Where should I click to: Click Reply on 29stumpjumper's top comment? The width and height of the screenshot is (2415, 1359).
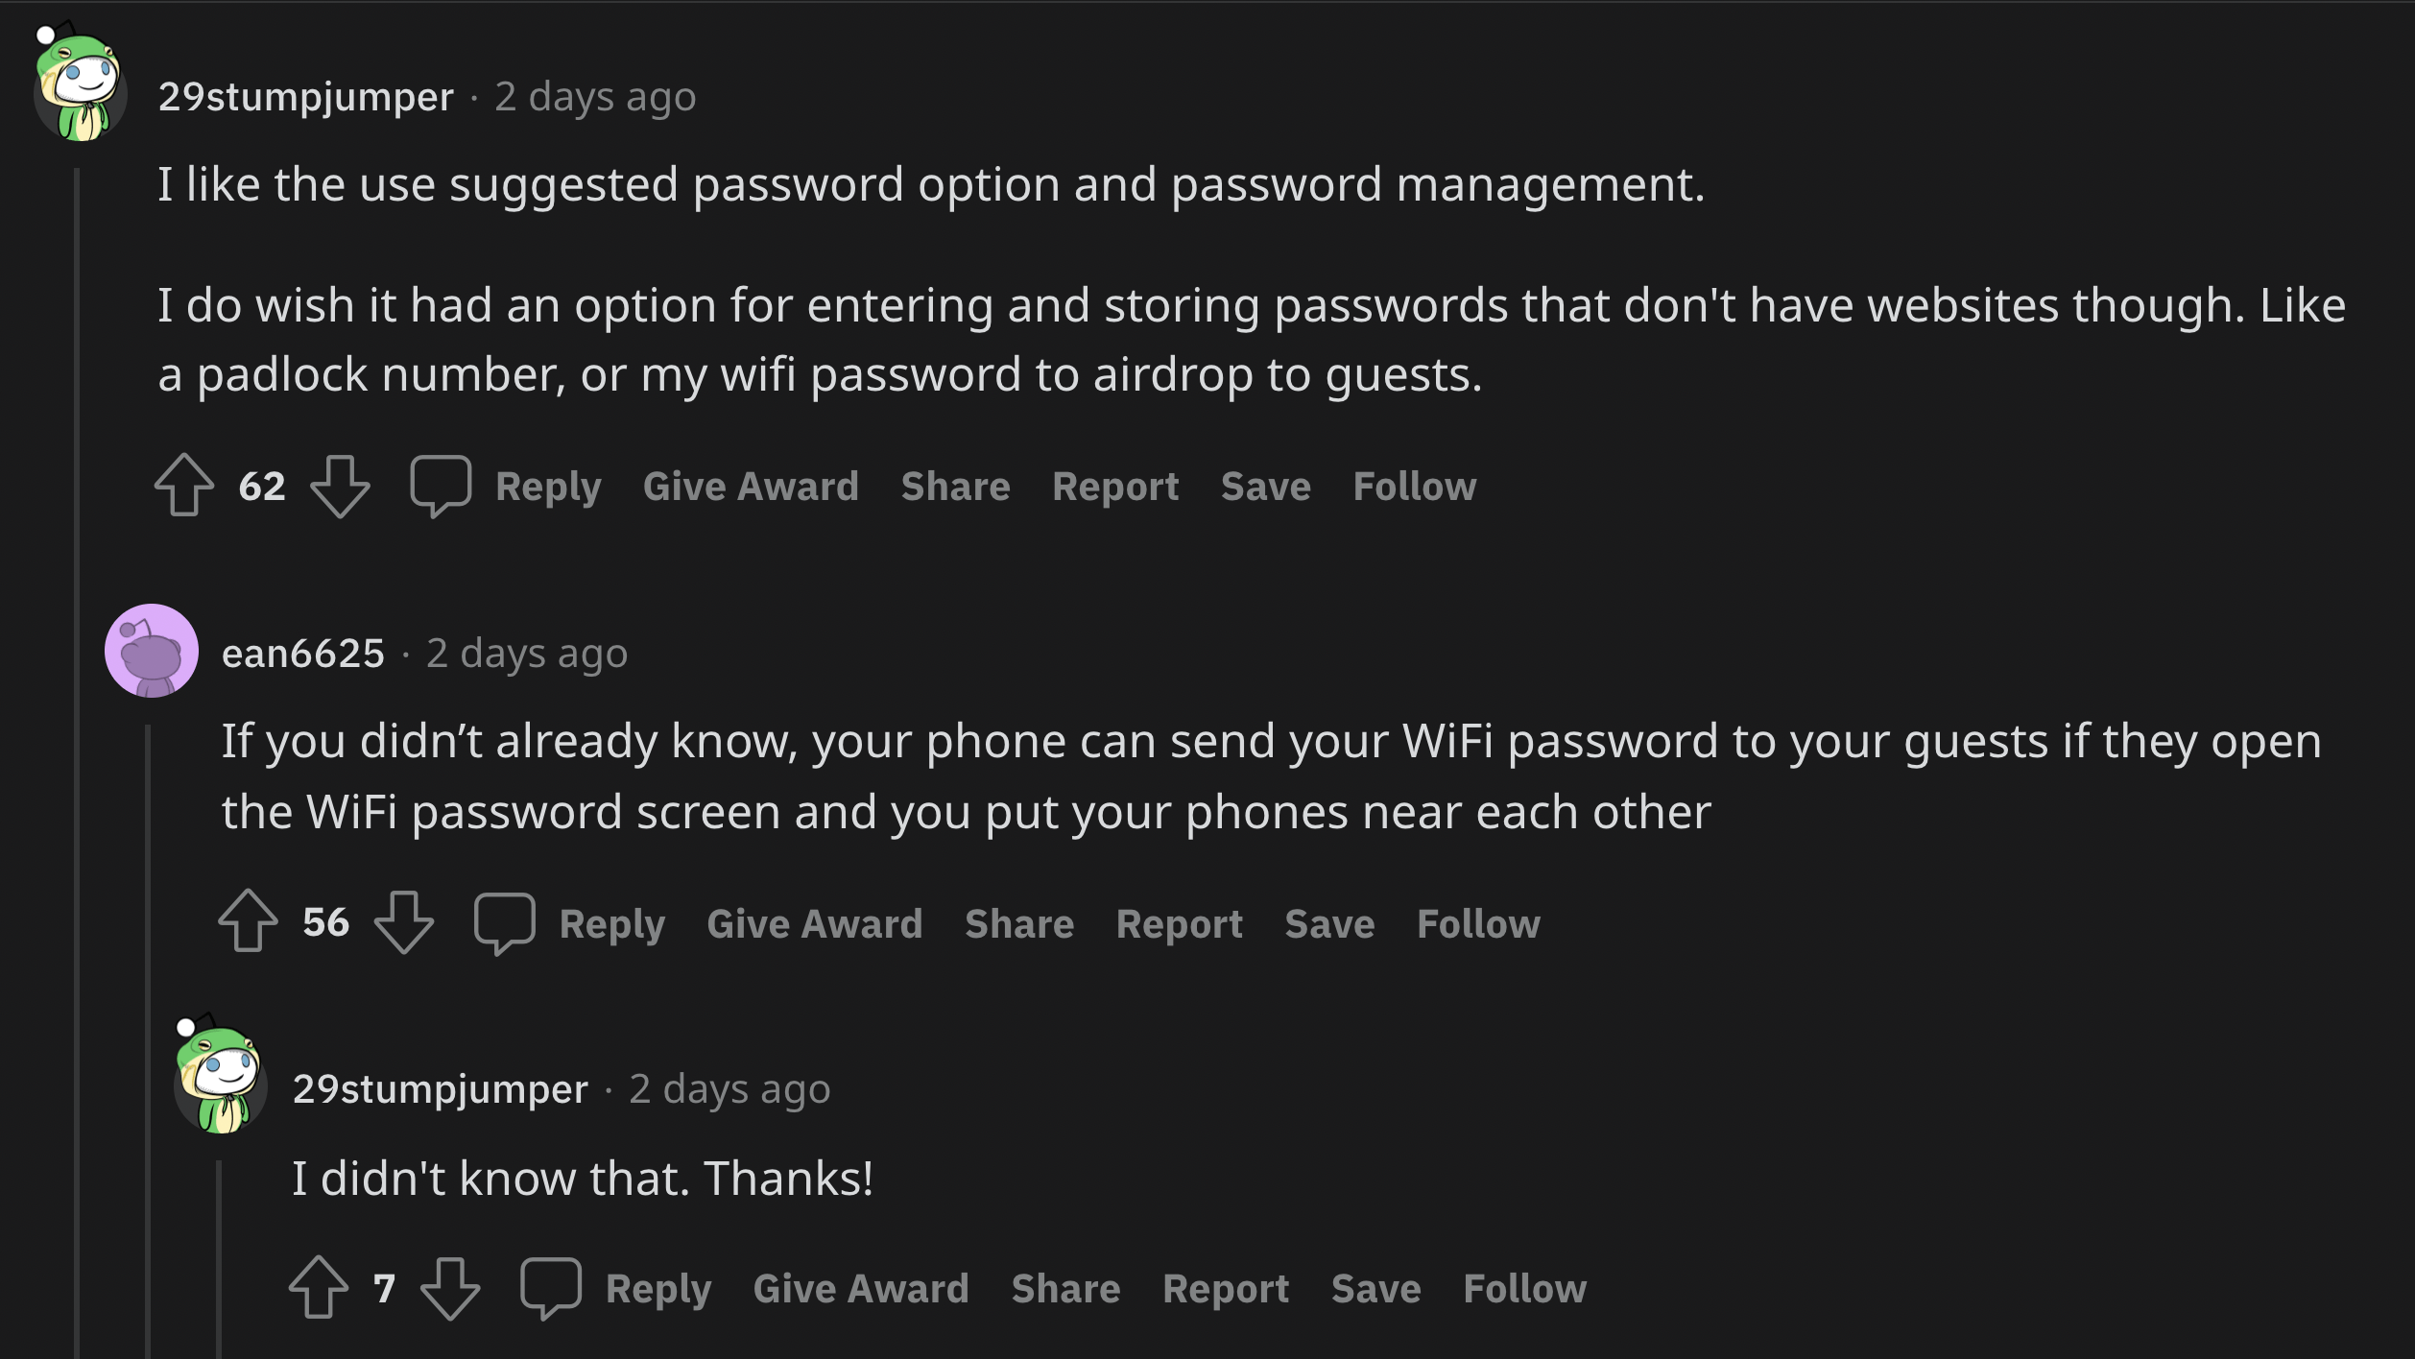tap(547, 487)
